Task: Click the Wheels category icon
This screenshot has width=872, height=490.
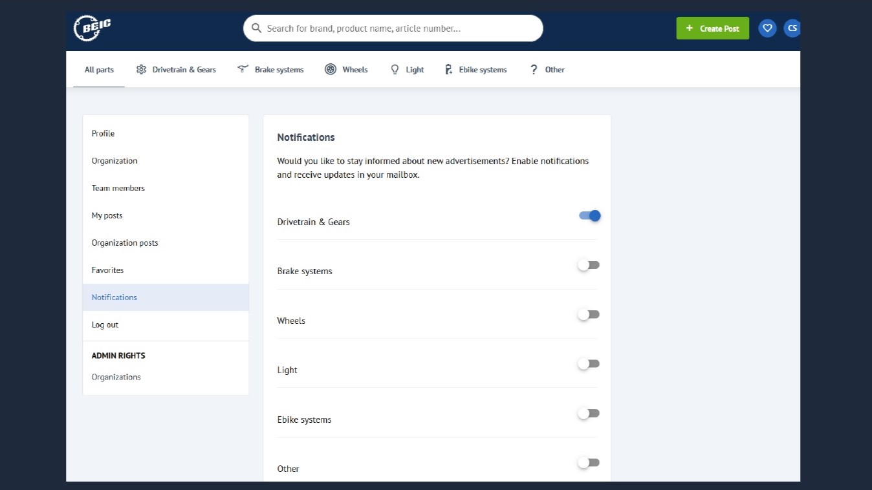Action: 331,70
